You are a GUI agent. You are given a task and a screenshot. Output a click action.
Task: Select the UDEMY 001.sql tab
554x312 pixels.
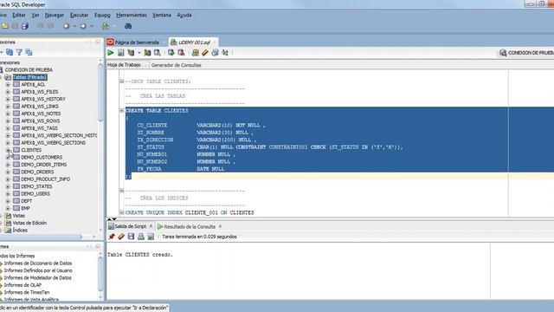tap(194, 42)
